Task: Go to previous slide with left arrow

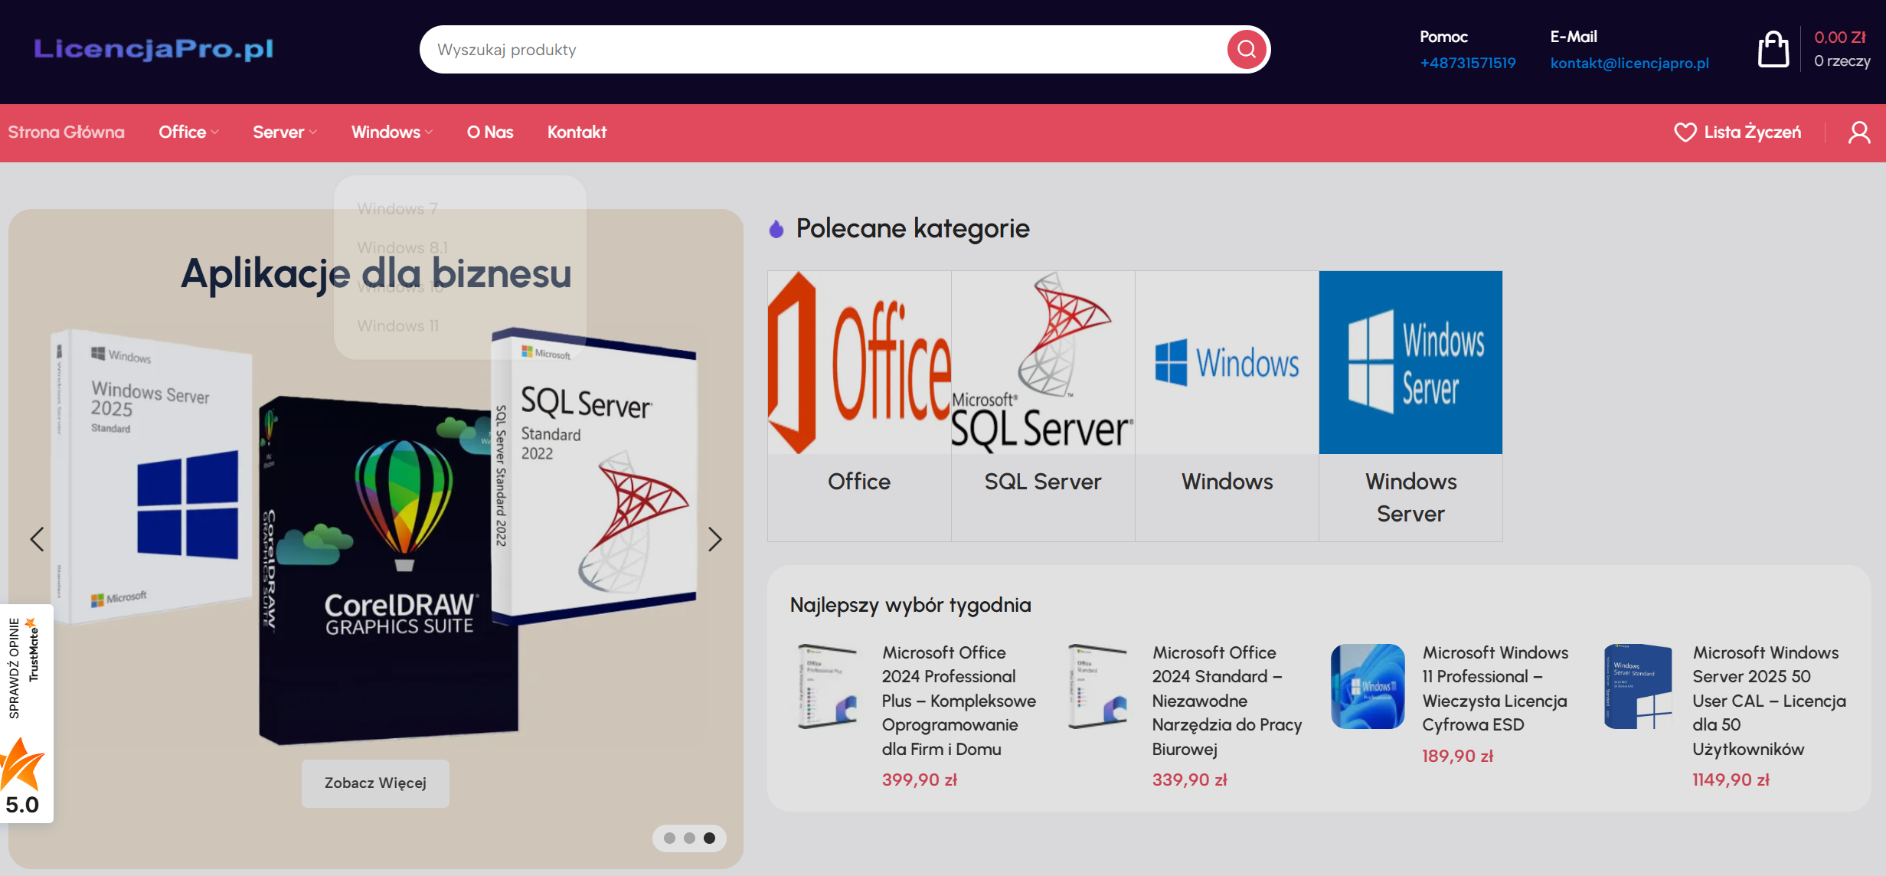Action: pyautogui.click(x=37, y=539)
